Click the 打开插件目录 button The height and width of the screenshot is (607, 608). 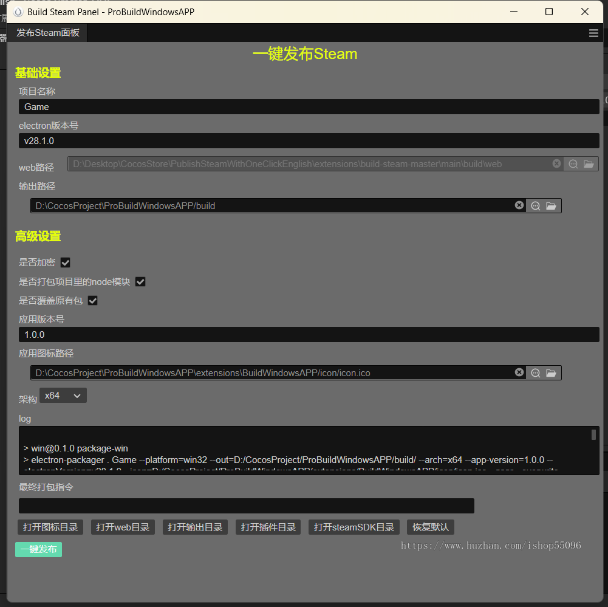268,527
